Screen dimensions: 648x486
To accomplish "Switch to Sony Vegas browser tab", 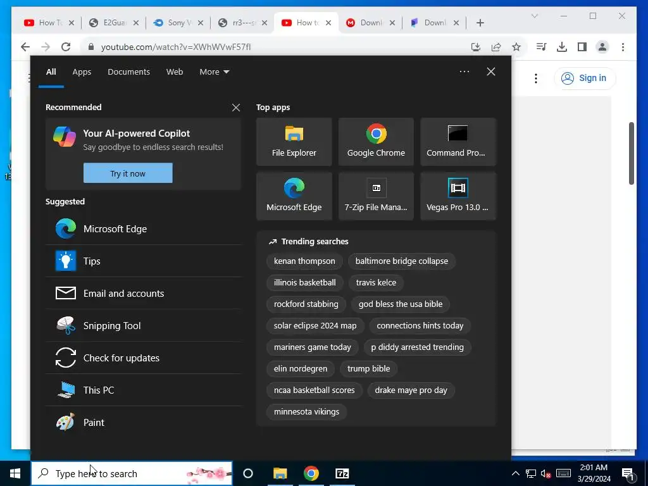I will pos(178,23).
